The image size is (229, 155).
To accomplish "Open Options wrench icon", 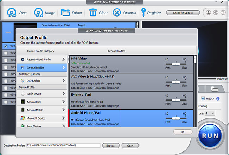I will coord(117,12).
